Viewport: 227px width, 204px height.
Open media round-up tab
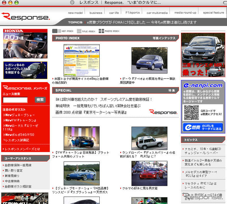click(x=185, y=13)
